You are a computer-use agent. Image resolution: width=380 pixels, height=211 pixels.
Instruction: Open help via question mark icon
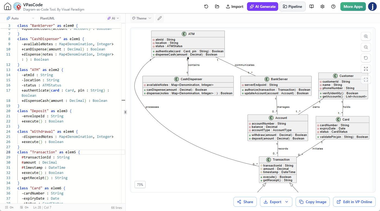(333, 7)
